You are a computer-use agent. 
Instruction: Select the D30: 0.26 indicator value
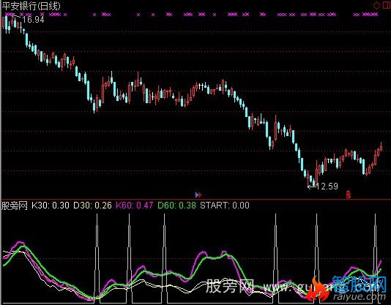pyautogui.click(x=92, y=206)
